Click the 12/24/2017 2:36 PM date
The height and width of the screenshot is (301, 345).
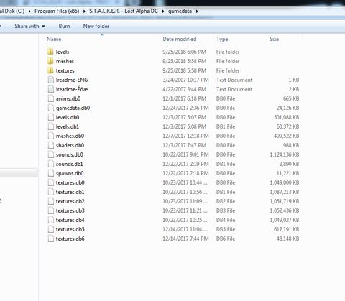tap(185, 108)
